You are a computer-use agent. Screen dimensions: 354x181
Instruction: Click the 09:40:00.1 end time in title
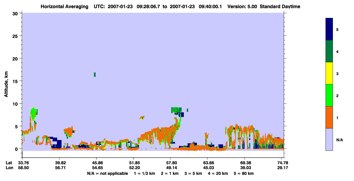[x=210, y=7]
